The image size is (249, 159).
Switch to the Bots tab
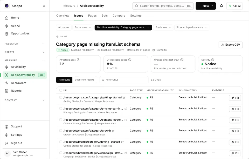tap(105, 16)
